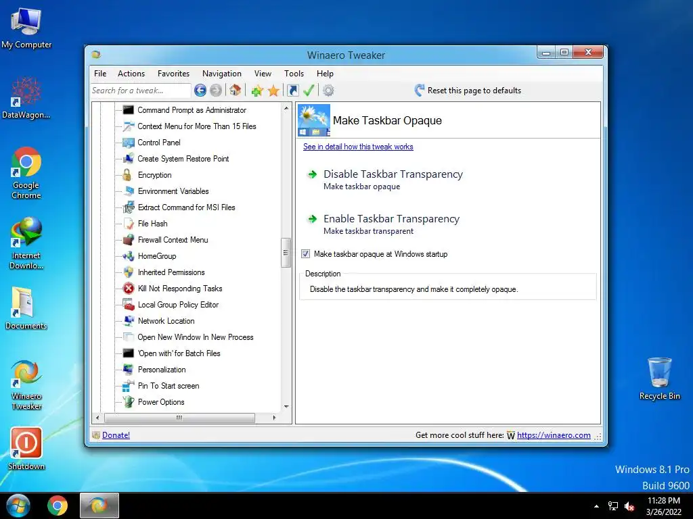Select 'Open with' for Batch Files
Screen dimensions: 693x519
pyautogui.click(x=179, y=353)
